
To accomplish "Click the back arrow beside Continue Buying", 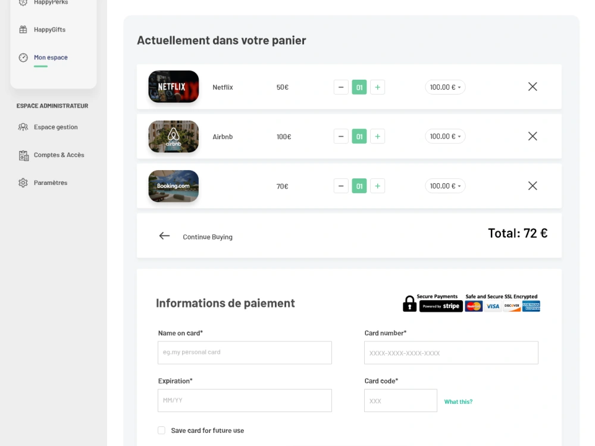I will coord(164,236).
